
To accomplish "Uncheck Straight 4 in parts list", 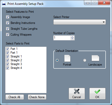I will click(7, 68).
